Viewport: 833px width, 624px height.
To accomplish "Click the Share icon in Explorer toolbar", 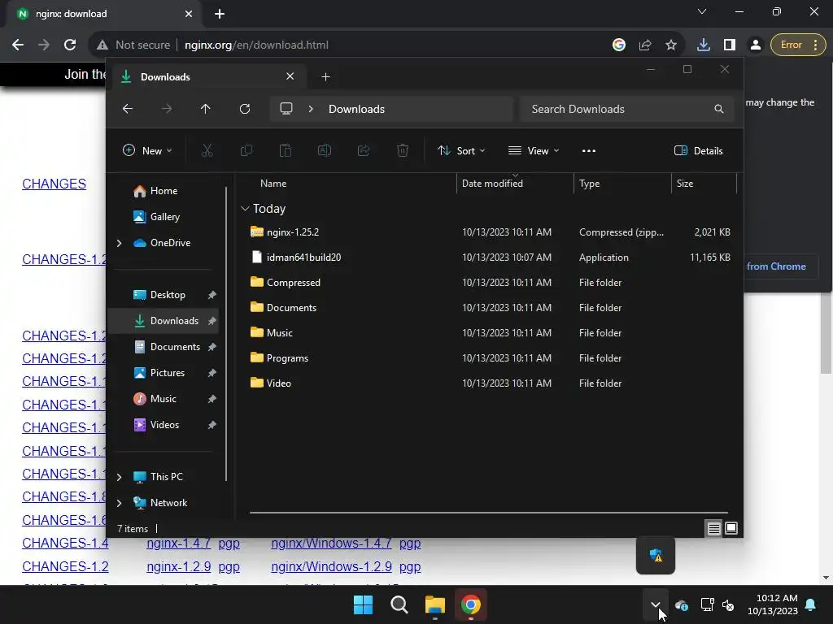I will pos(364,150).
